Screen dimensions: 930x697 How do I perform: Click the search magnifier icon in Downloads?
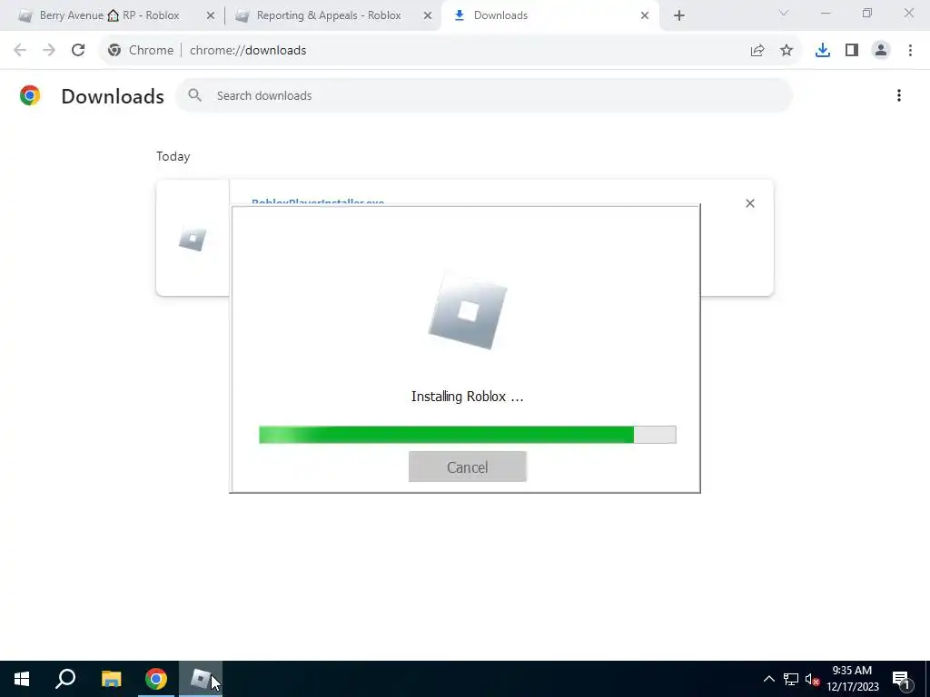(194, 95)
